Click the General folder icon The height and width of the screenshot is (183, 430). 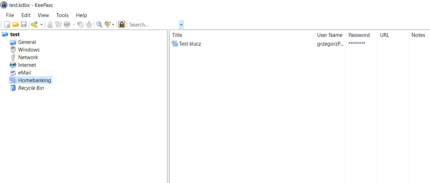pyautogui.click(x=13, y=42)
